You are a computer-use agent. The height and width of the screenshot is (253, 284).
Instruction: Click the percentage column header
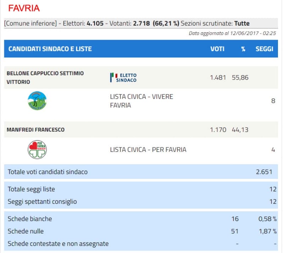[x=242, y=49]
